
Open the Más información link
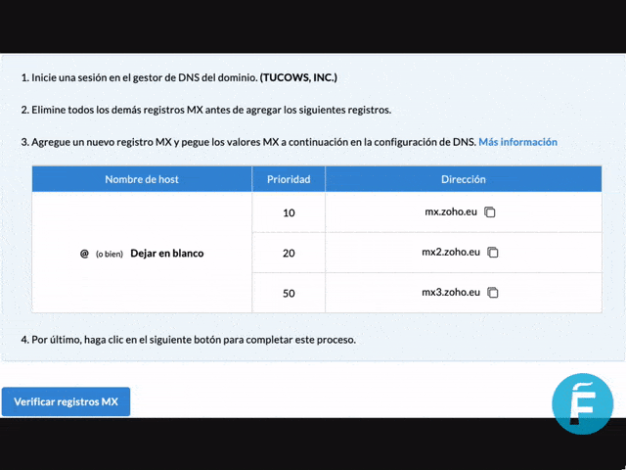click(517, 142)
